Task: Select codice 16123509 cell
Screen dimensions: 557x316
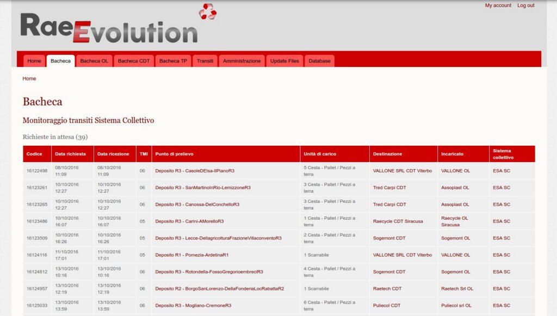Action: point(37,238)
